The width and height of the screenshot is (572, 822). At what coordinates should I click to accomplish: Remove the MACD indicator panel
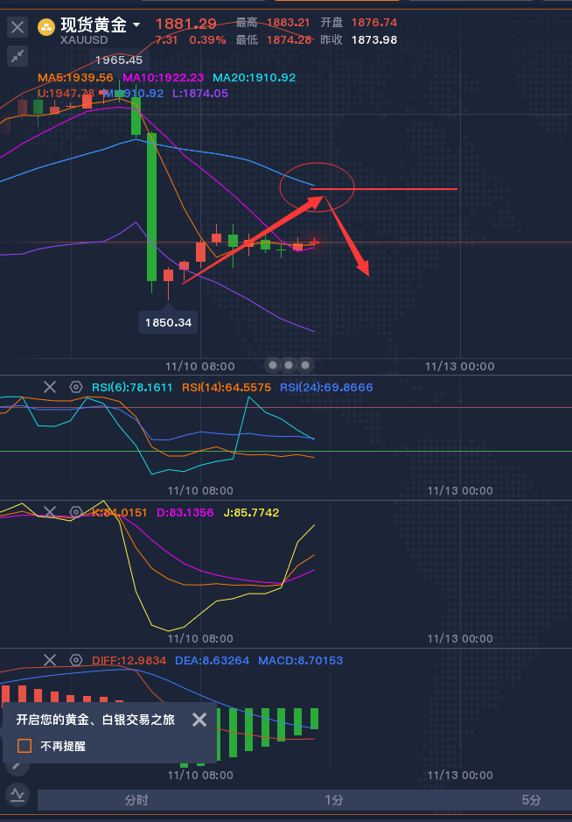pos(50,660)
